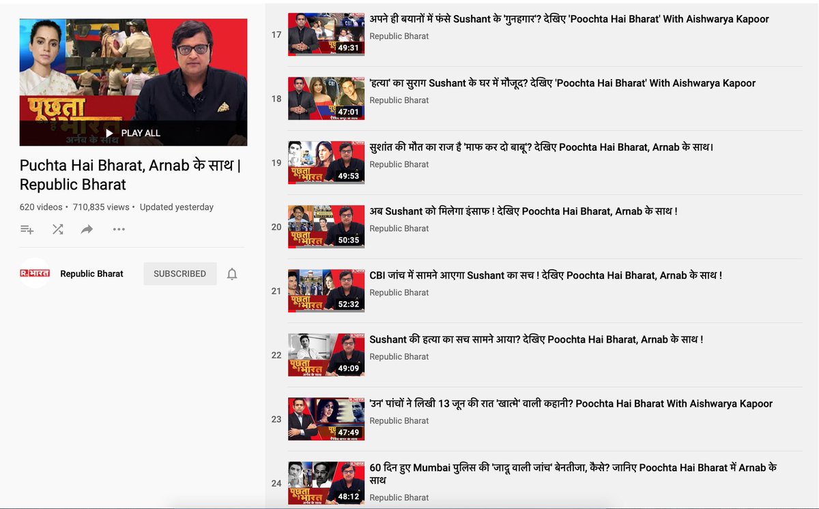
Task: Click the playlist cover image with Arnab
Action: coord(133,82)
